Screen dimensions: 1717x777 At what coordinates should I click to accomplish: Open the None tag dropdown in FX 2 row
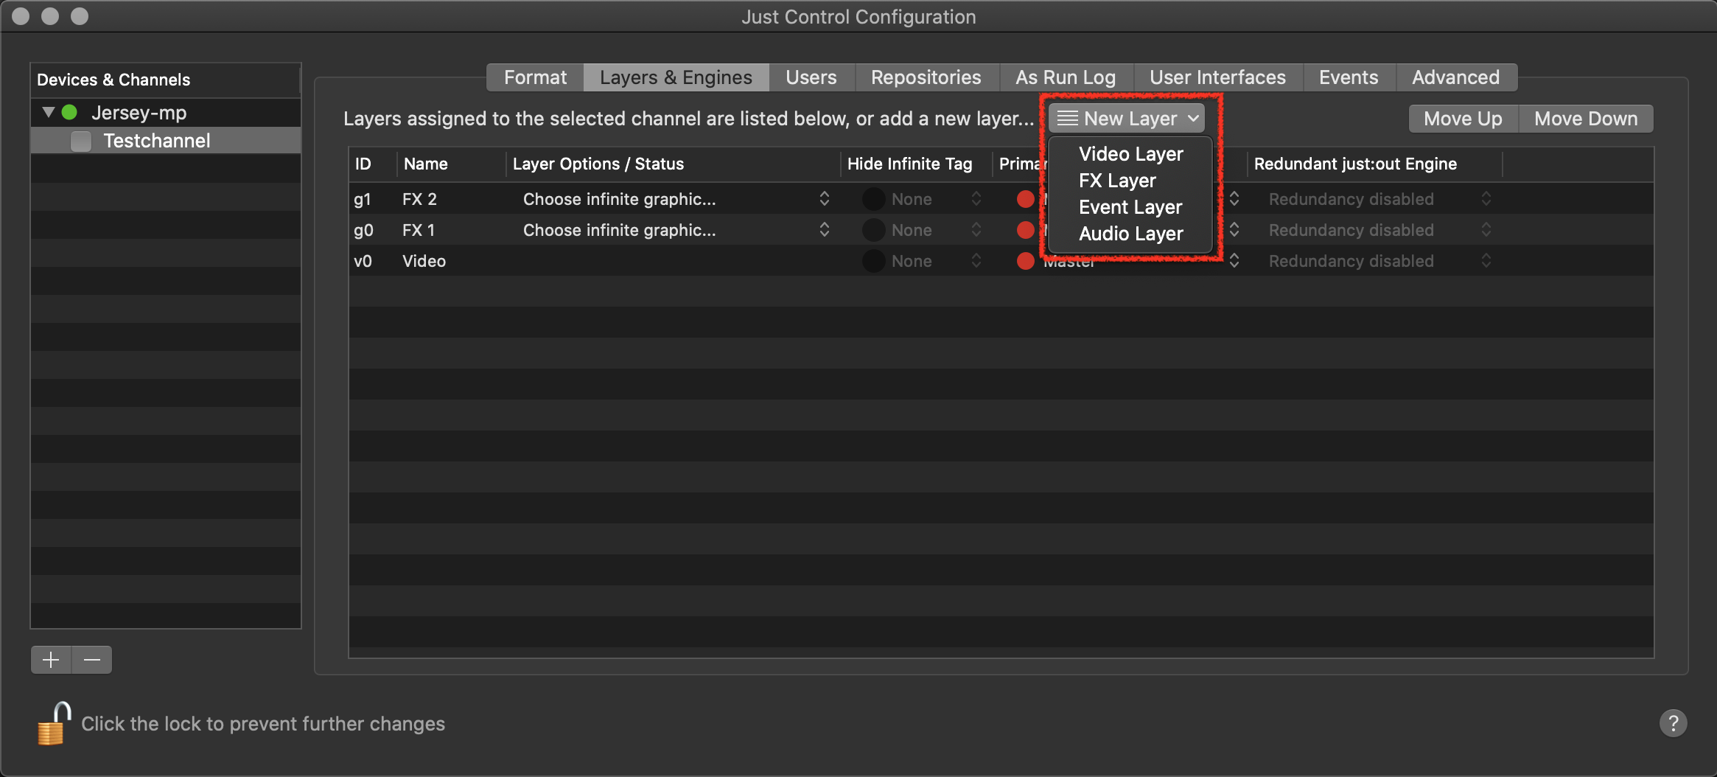coord(936,199)
